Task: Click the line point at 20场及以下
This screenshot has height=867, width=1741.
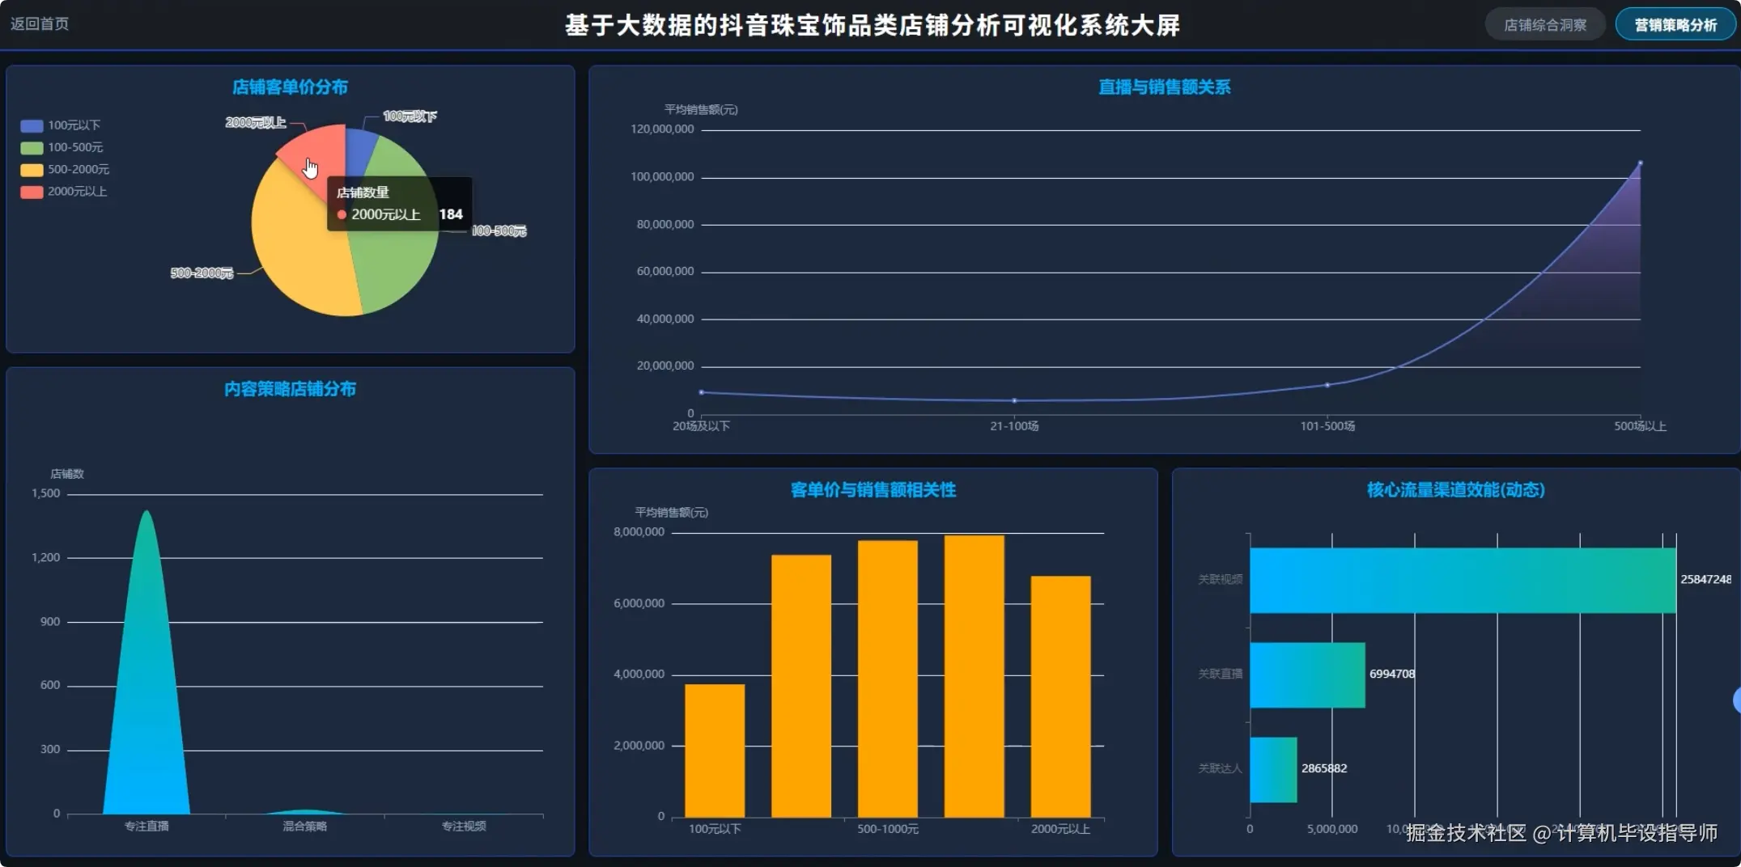Action: click(702, 392)
